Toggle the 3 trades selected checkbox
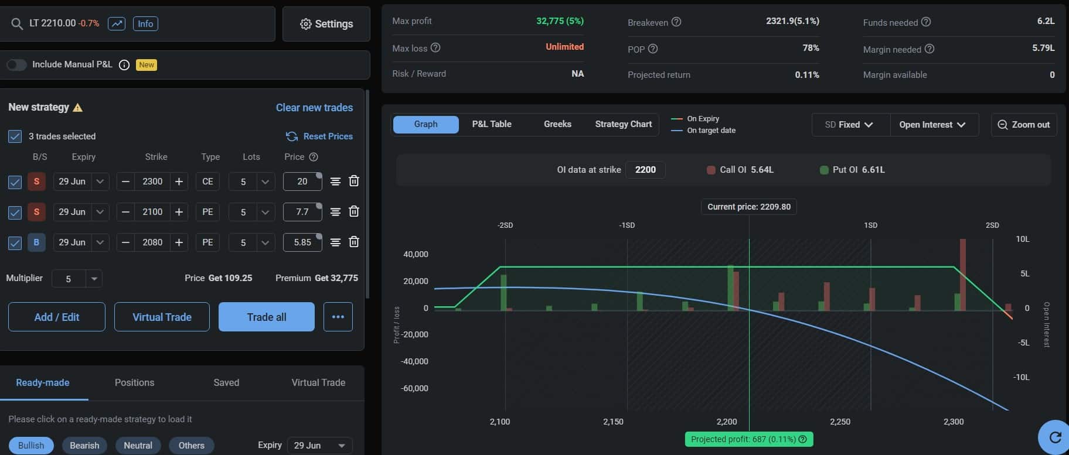Screen dimensions: 1069x455 tap(15, 136)
